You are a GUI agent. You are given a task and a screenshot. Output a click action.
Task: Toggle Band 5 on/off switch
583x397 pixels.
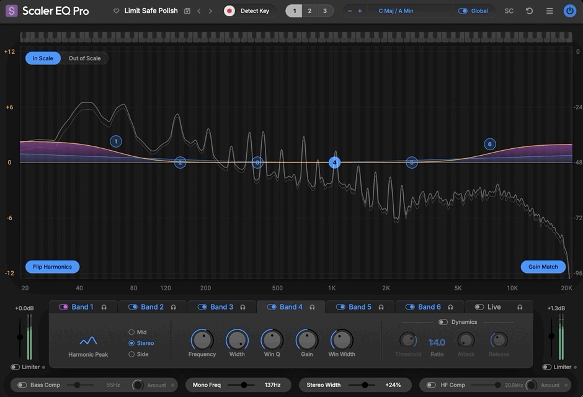point(340,307)
